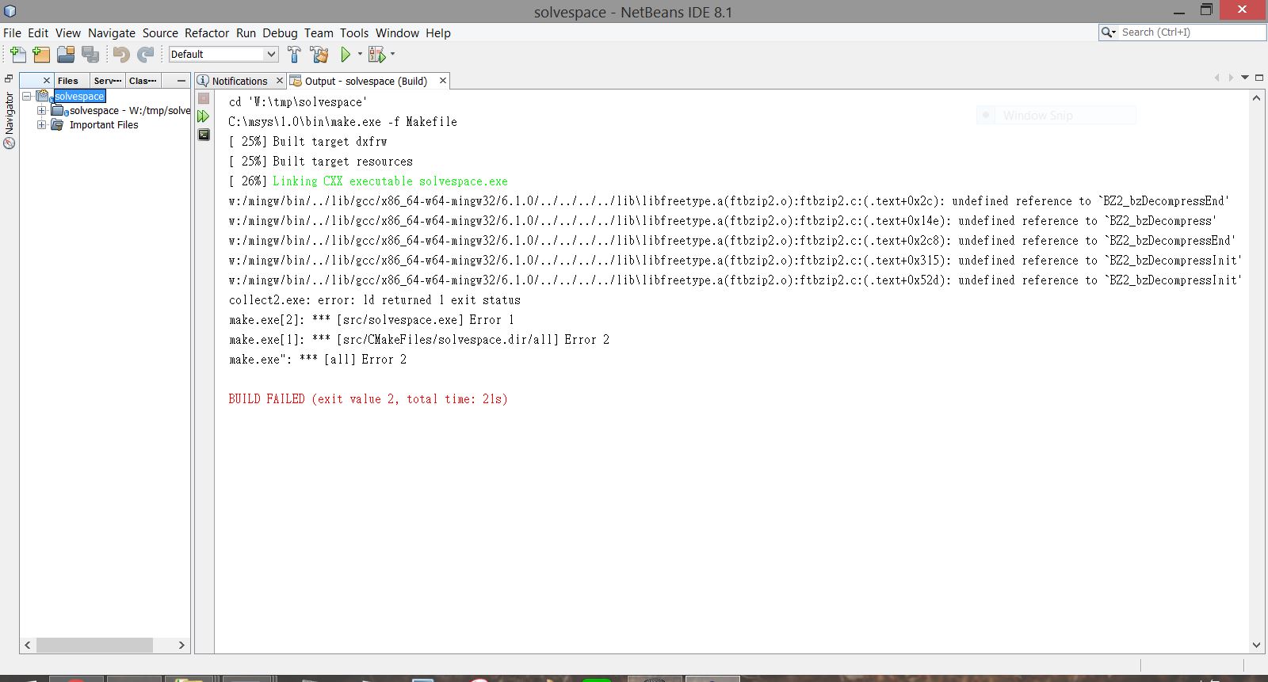The image size is (1268, 682).
Task: Click Projects panel scroll-right arrow
Action: [181, 645]
